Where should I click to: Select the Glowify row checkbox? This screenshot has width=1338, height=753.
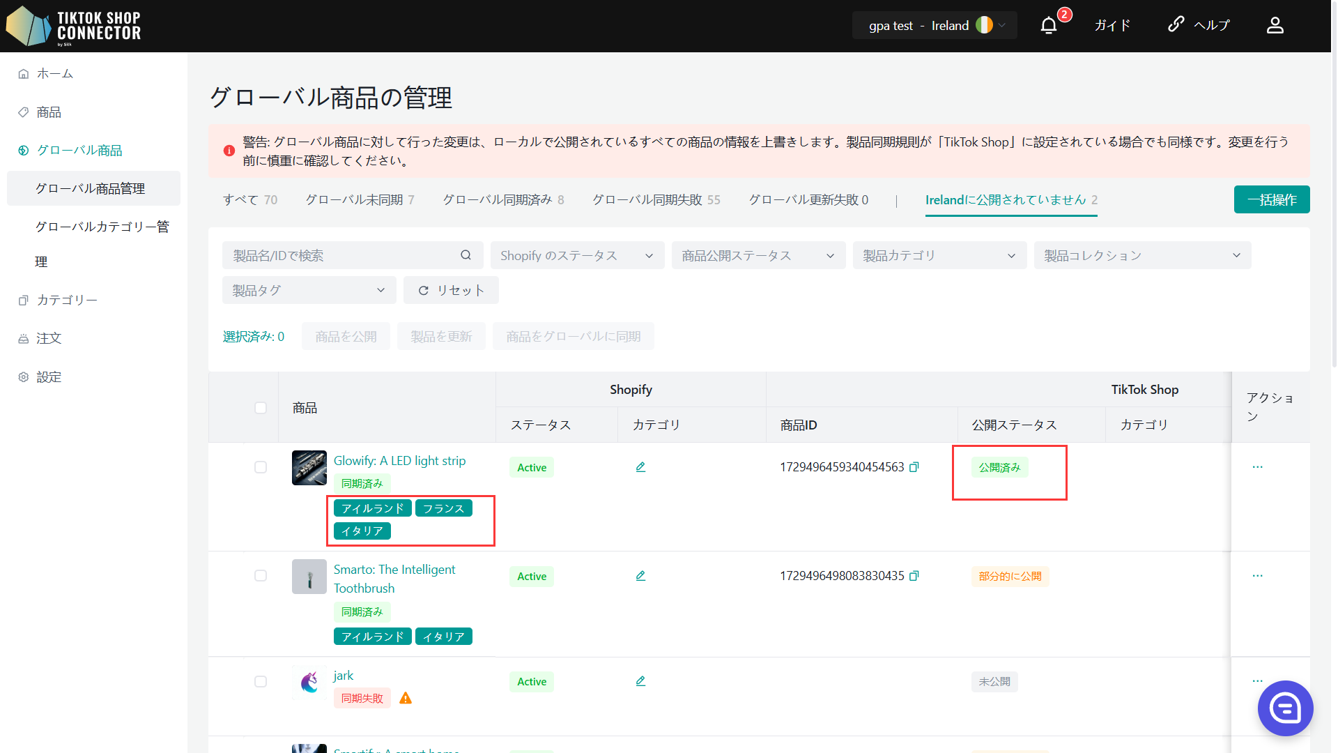pyautogui.click(x=261, y=467)
